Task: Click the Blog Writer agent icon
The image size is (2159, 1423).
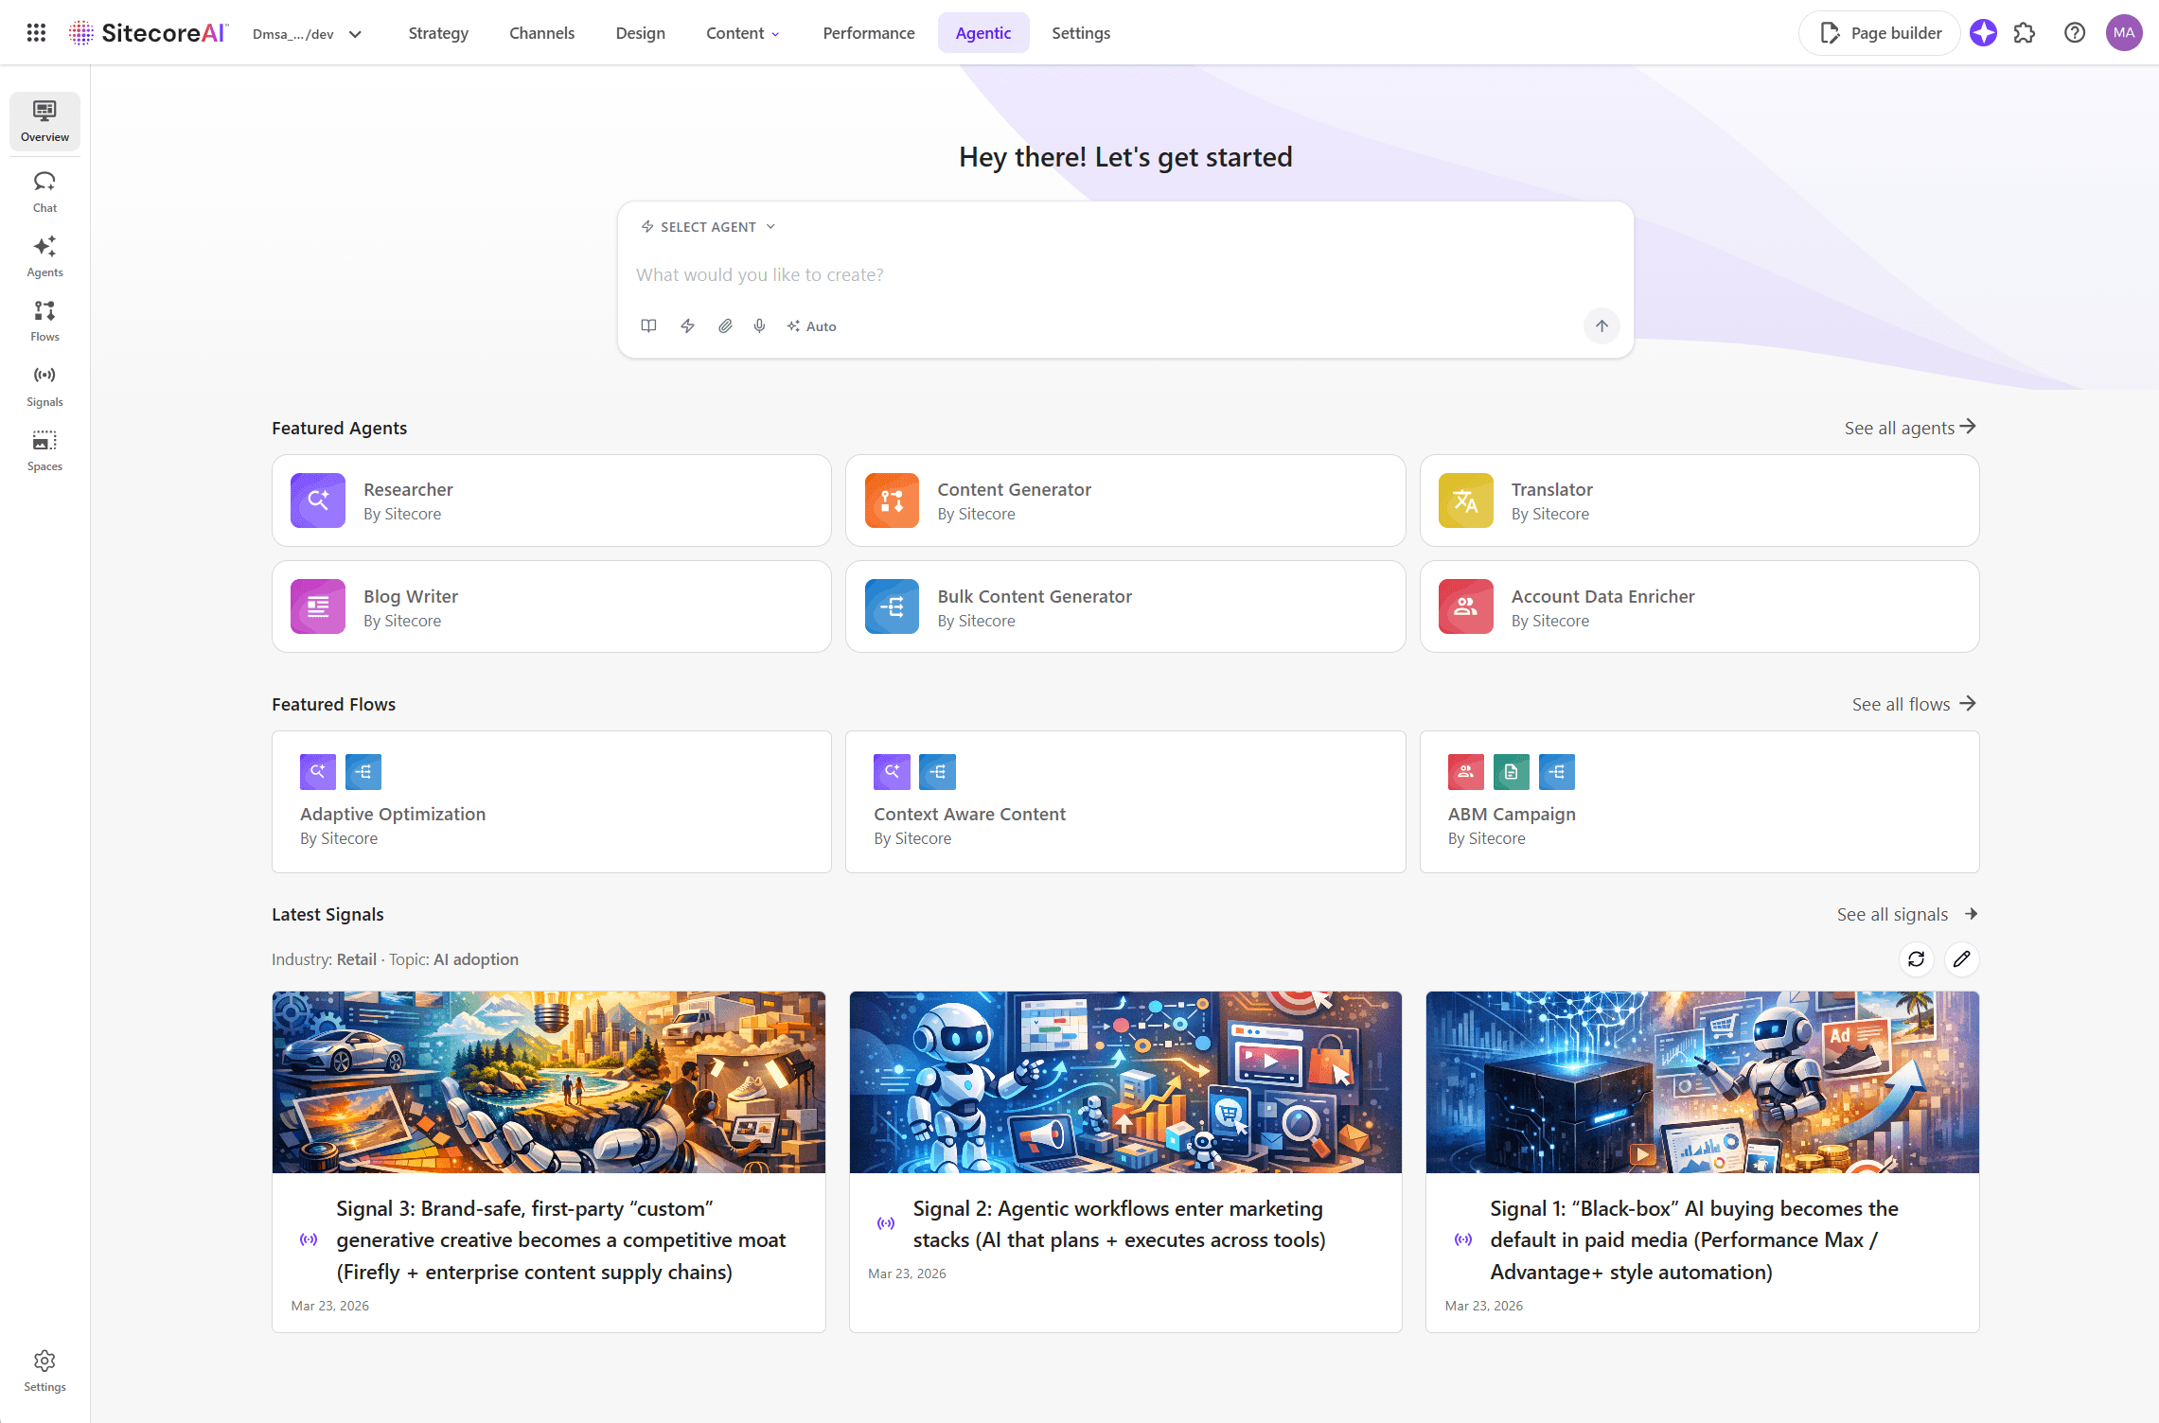Action: [x=318, y=606]
